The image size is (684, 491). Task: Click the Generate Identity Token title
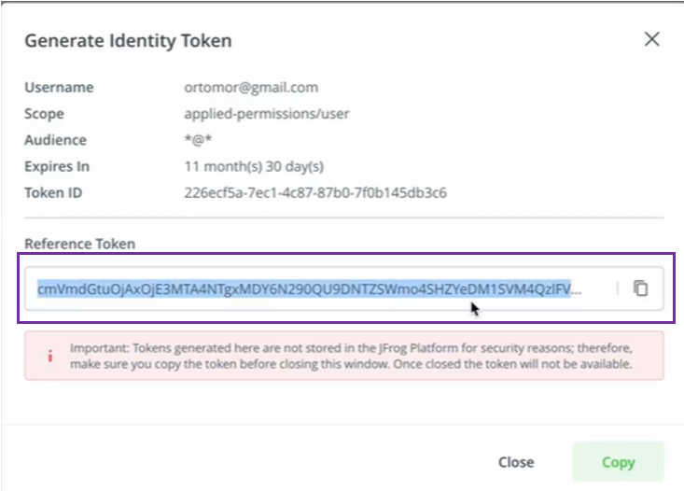click(128, 41)
